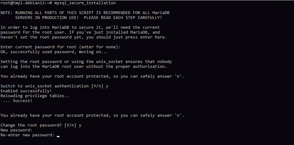The width and height of the screenshot is (294, 145).
Task: Click the "without the proper authorisation" line
Action: click(x=83, y=66)
